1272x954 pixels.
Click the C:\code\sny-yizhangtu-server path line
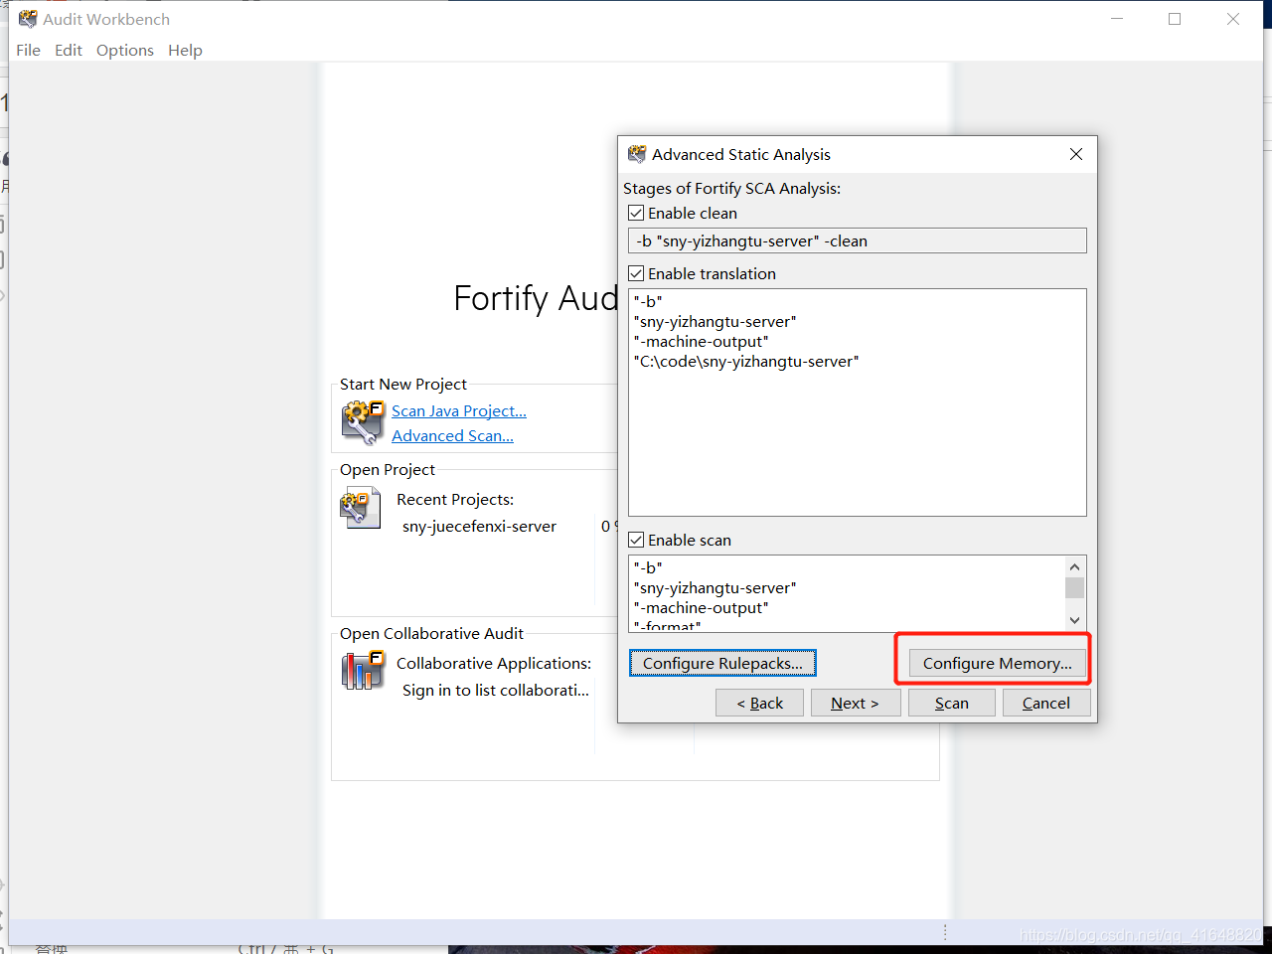746,362
